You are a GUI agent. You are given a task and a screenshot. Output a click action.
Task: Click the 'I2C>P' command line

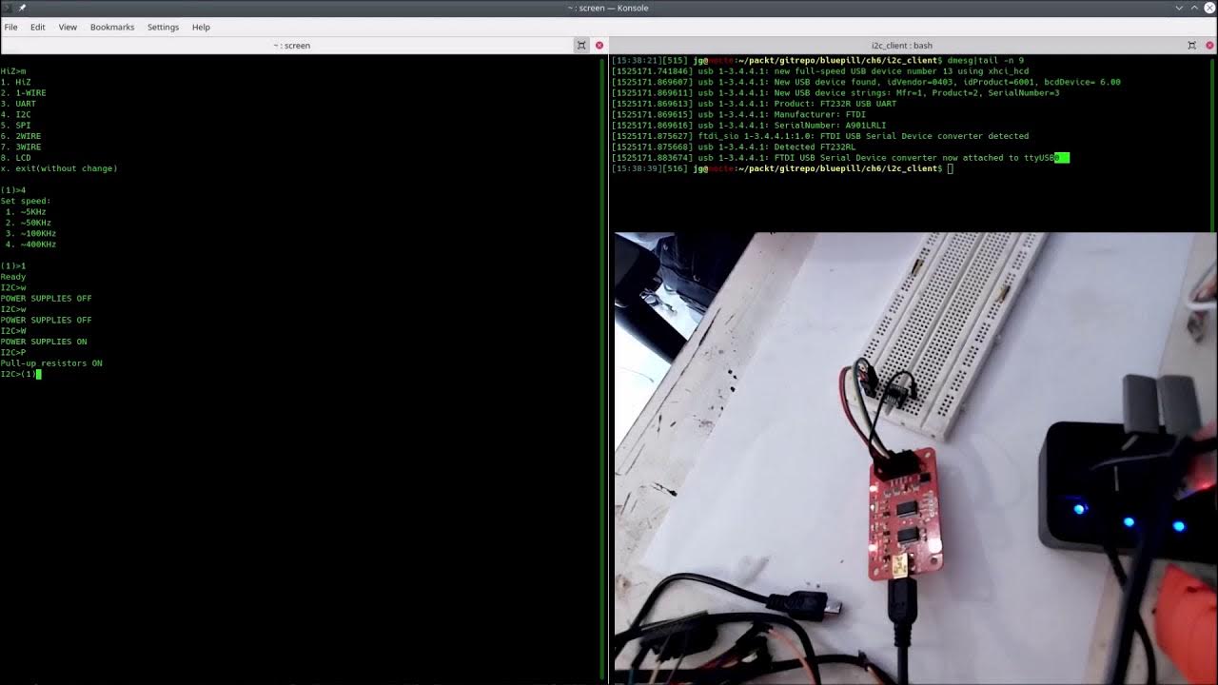coord(13,352)
